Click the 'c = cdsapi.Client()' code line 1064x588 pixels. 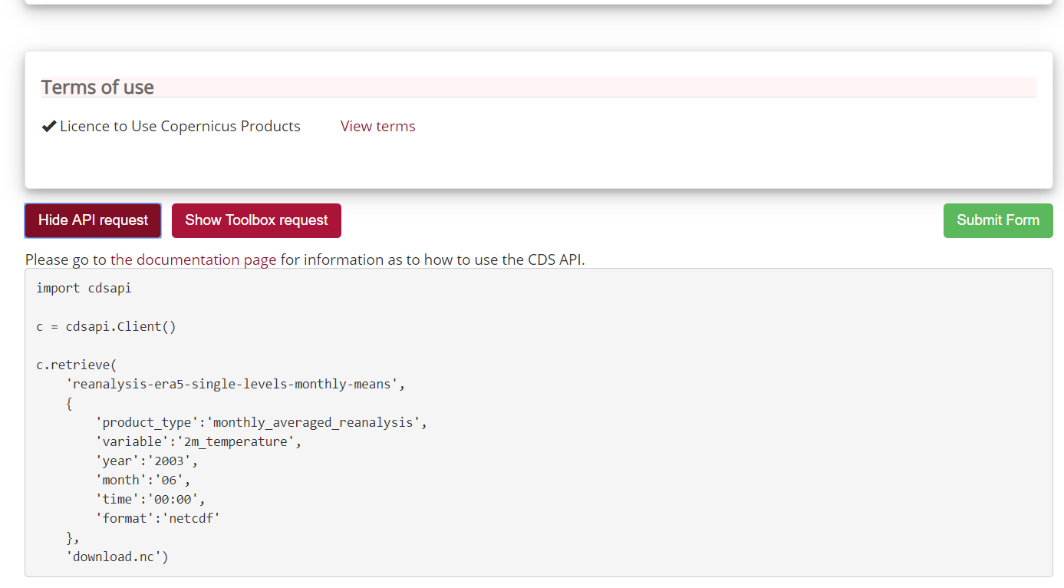pyautogui.click(x=106, y=327)
